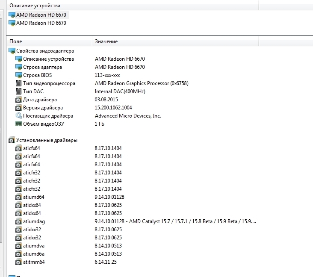Select the 'Строка адаптера' field label
The image size is (313, 277).
tap(42, 67)
